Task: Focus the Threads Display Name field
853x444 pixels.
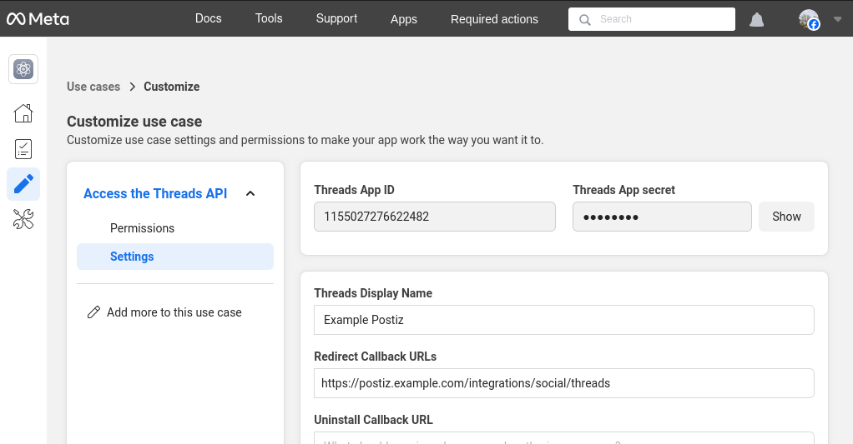Action: (563, 320)
